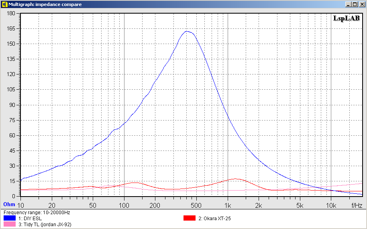Click the 60 value on the Ohm axis
The width and height of the screenshot is (367, 229).
(x=12, y=135)
